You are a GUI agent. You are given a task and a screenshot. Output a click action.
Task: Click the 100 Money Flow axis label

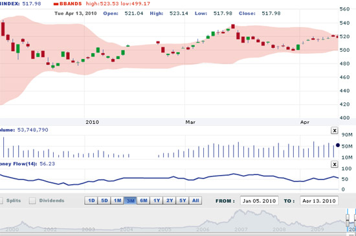[346, 169]
